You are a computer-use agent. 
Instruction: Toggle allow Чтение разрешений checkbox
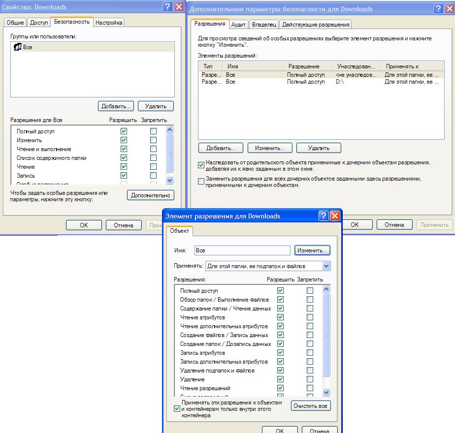(280, 388)
